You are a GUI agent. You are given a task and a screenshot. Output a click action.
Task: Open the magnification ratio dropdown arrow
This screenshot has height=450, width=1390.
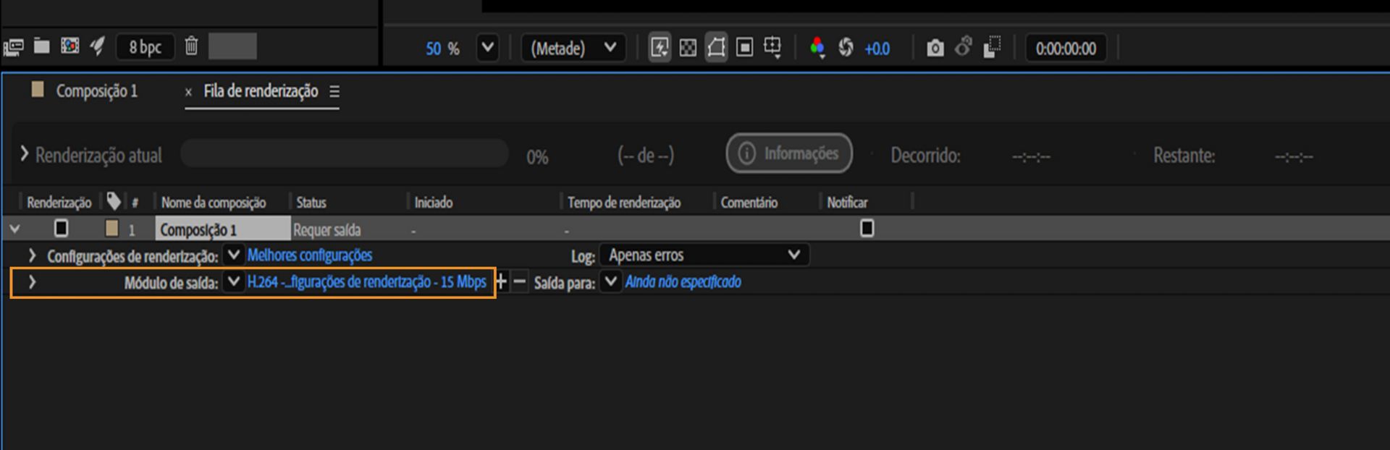[488, 48]
